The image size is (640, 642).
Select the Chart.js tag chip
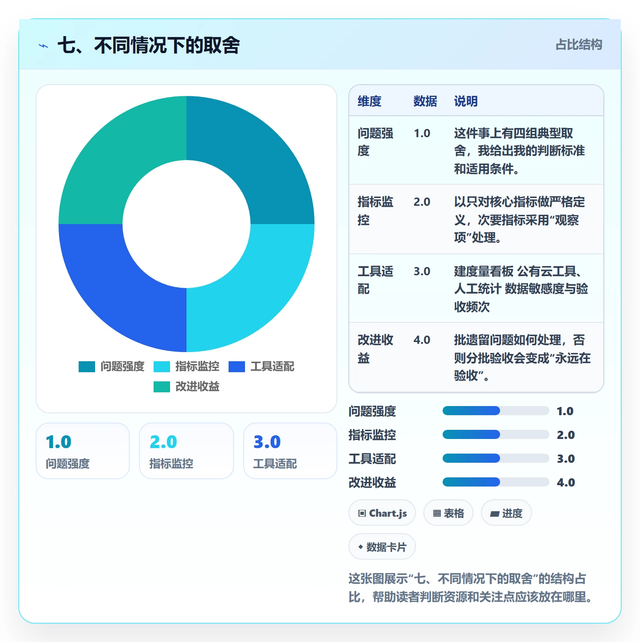point(382,513)
